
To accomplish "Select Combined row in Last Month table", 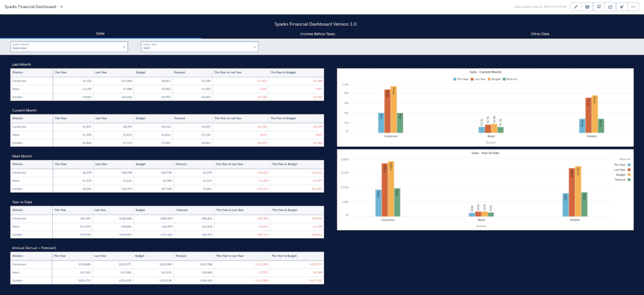I will (167, 81).
